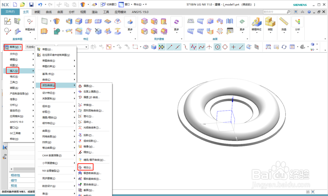Expand the 网格曲面(M) submenu
The width and height of the screenshot is (328, 196).
(x=56, y=137)
